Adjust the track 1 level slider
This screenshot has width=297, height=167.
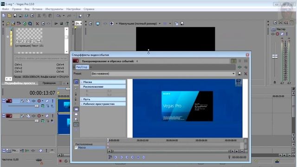pos(37,106)
